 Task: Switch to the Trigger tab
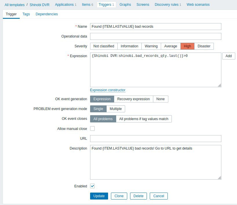click(x=11, y=14)
